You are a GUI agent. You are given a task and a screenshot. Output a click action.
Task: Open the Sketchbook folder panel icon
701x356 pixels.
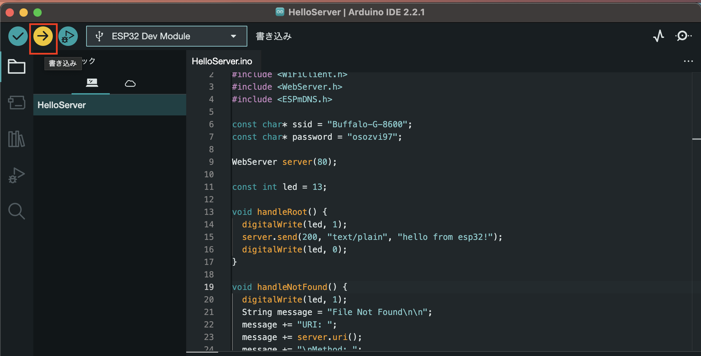[x=16, y=66]
